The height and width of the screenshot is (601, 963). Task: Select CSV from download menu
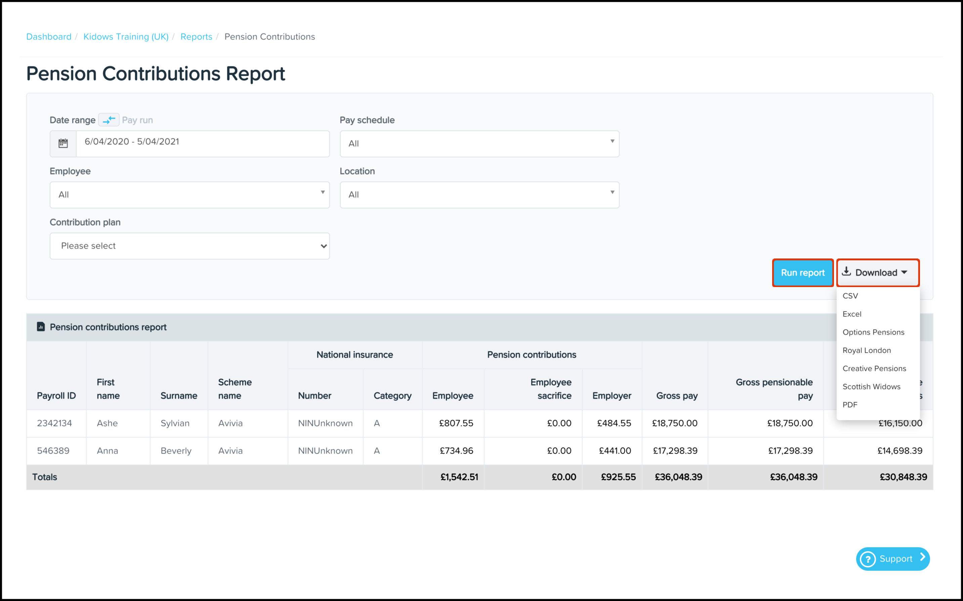point(850,296)
